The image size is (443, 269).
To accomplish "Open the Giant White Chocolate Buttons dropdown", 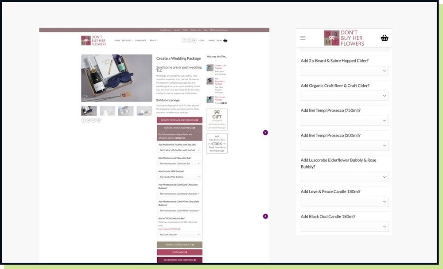I will pos(179,211).
